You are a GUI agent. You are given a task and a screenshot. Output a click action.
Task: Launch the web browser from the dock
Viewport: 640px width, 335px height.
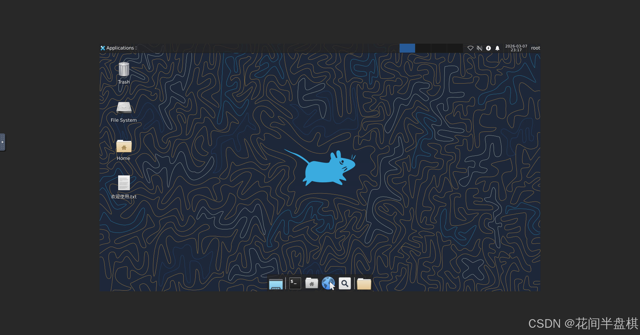tap(328, 283)
